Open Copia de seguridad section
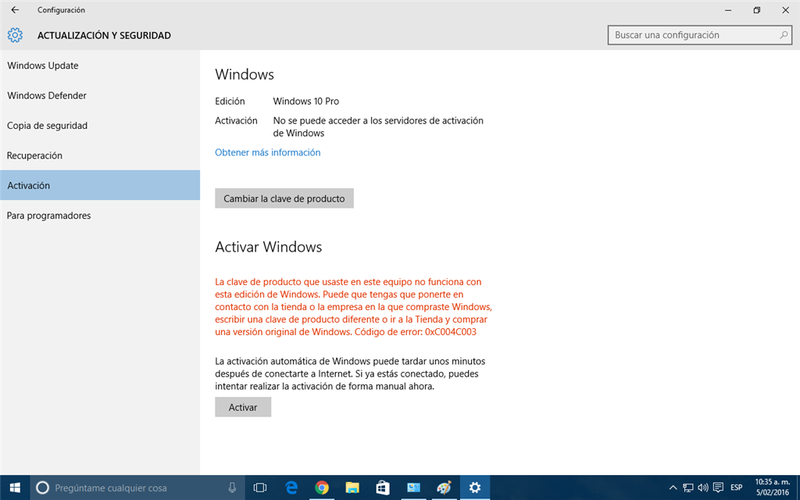Viewport: 800px width, 500px height. tap(100, 126)
